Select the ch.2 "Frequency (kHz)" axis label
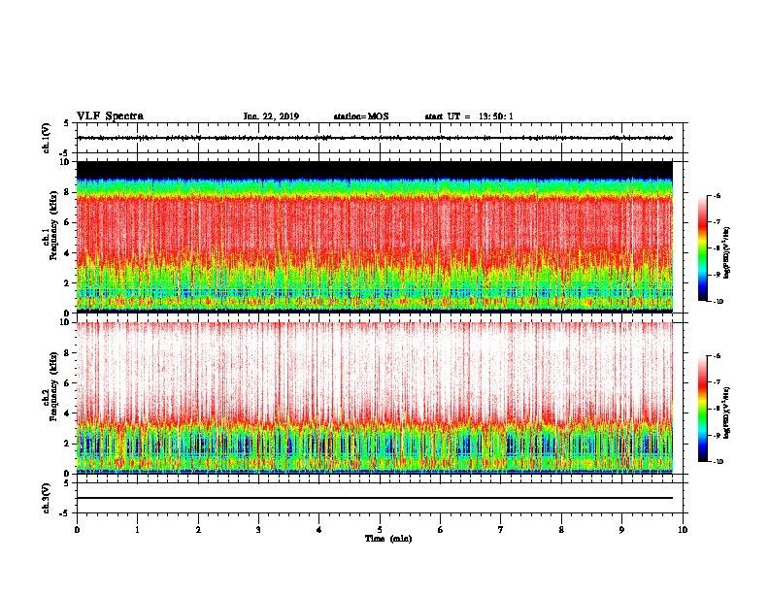Screen dimensions: 769x594 [x=53, y=385]
